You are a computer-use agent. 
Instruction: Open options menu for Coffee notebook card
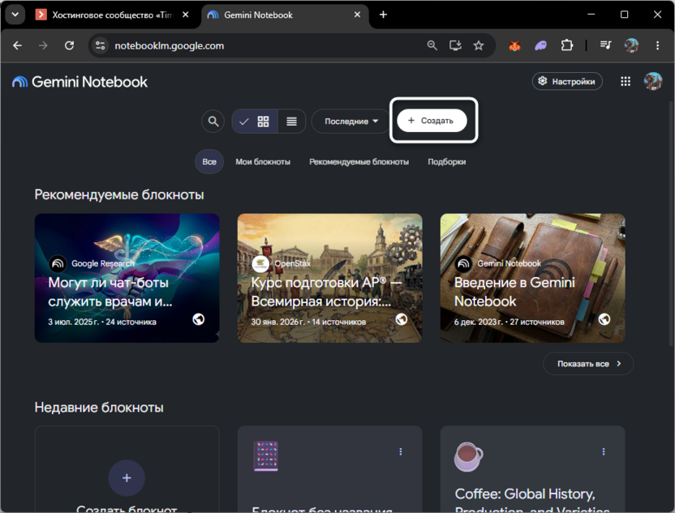tap(603, 451)
